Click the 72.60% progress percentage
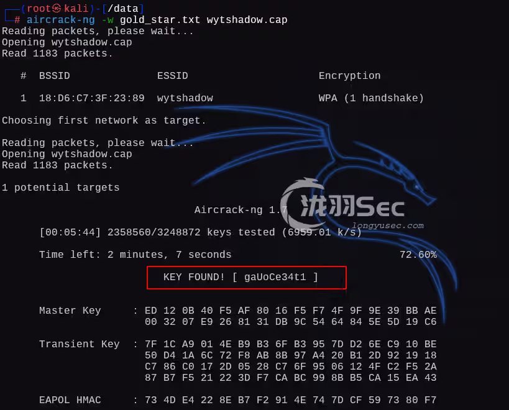The image size is (509, 410). click(418, 255)
